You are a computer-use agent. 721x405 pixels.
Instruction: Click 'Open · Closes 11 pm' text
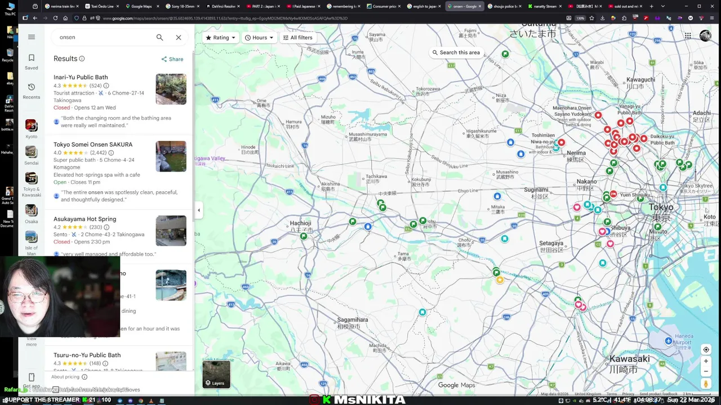click(77, 182)
